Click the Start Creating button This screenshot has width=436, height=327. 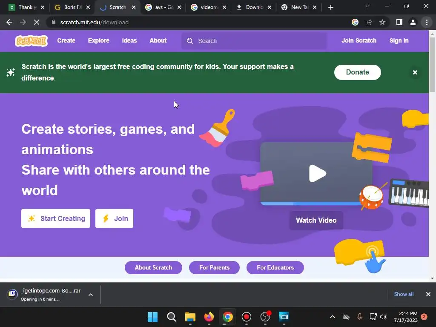click(x=56, y=218)
